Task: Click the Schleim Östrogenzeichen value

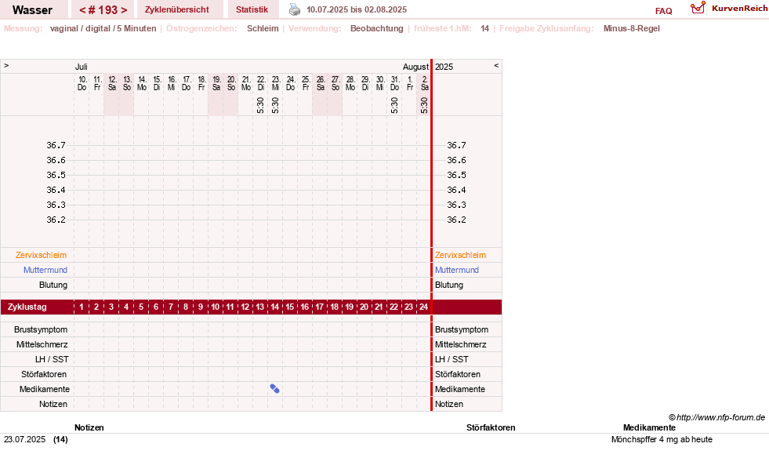Action: (x=263, y=28)
